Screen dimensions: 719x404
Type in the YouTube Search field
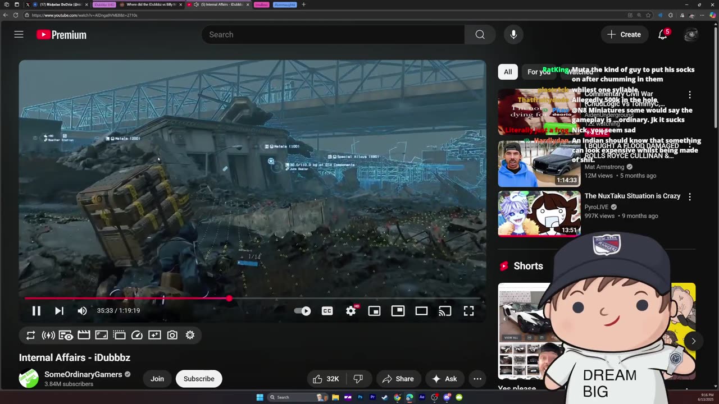tap(333, 34)
